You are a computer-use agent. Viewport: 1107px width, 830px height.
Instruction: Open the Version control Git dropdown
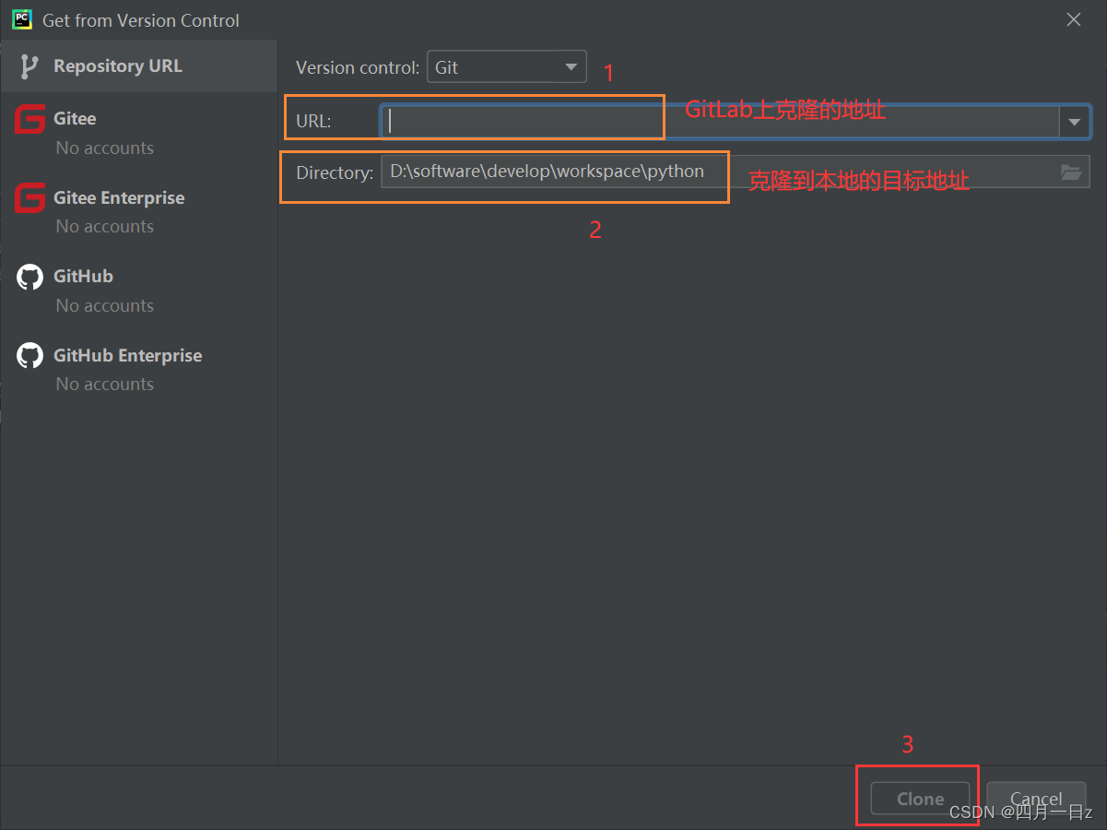[x=507, y=67]
